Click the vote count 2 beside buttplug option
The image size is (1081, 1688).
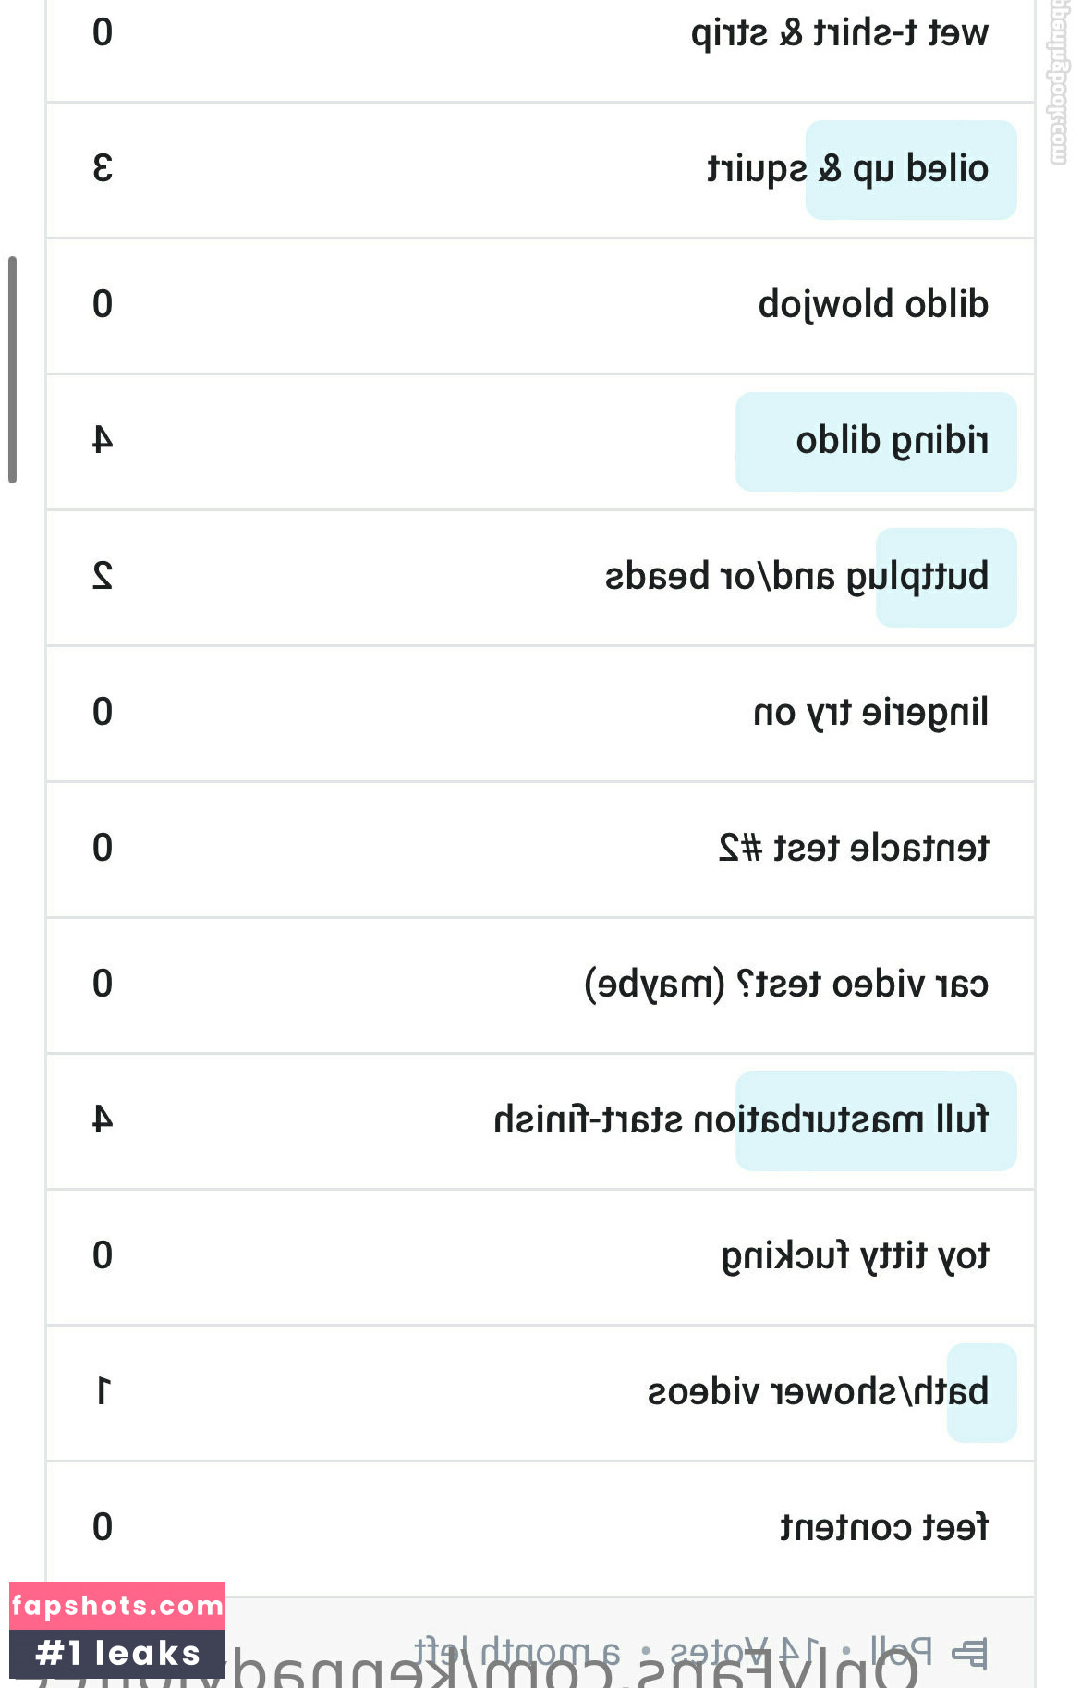click(x=103, y=577)
